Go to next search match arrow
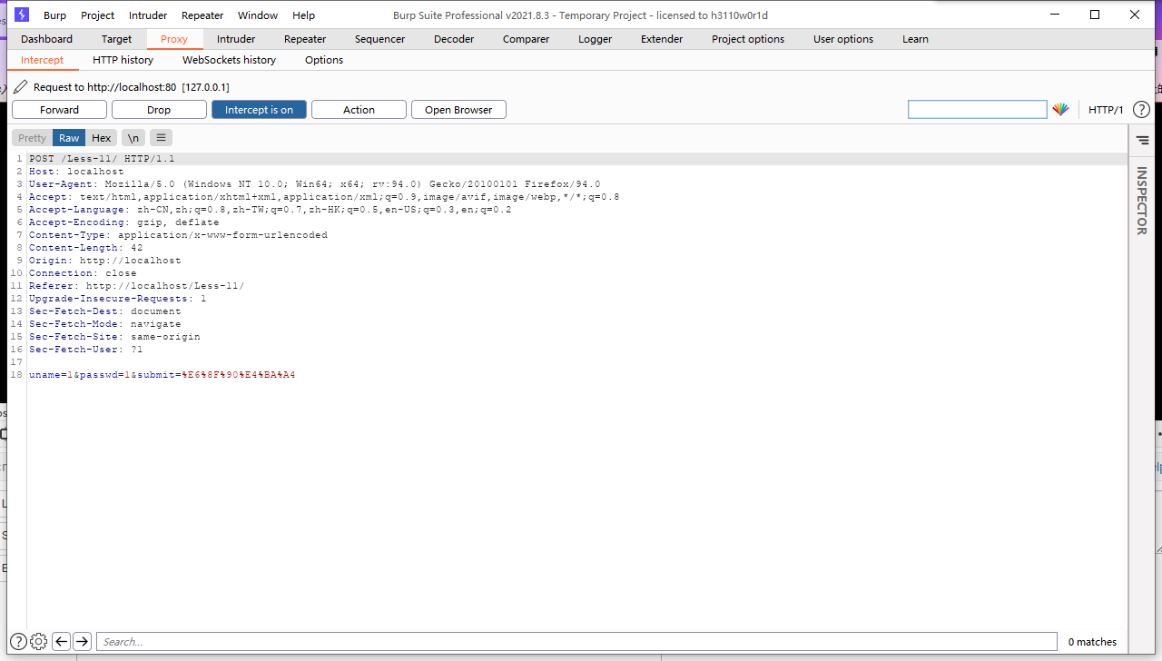The height and width of the screenshot is (661, 1162). point(82,642)
